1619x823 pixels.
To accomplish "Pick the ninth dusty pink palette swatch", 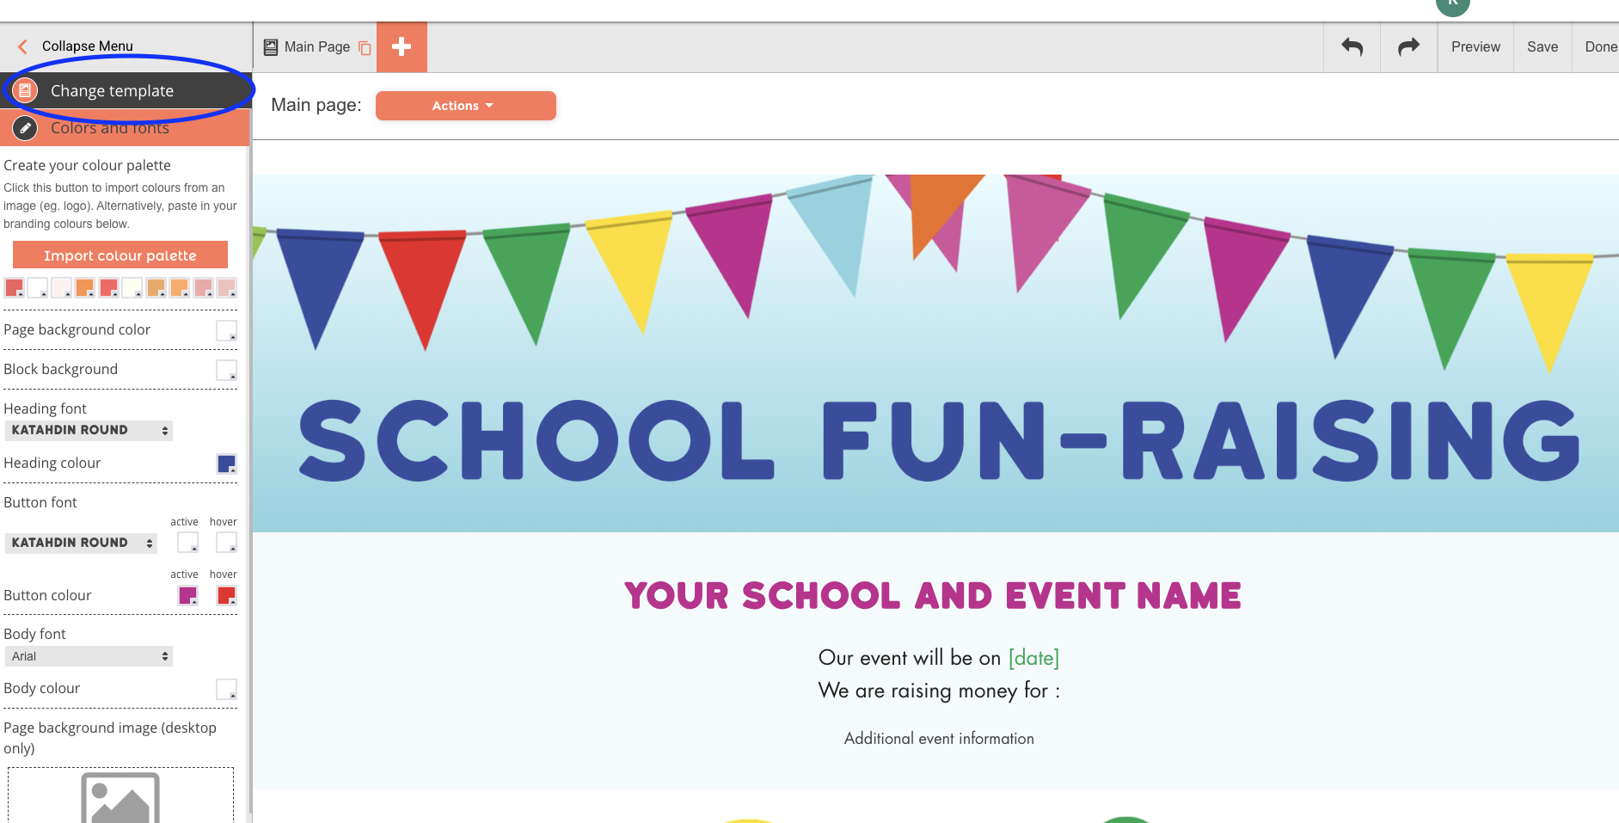I will pos(203,287).
